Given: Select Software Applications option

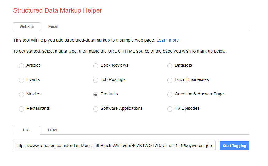Looking at the screenshot, I should (96, 109).
